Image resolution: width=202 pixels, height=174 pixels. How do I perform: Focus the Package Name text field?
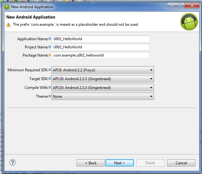(x=101, y=55)
